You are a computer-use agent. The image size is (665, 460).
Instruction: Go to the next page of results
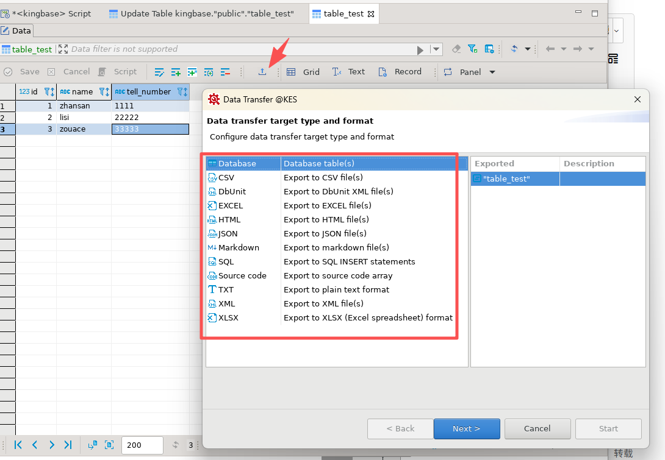tap(51, 445)
